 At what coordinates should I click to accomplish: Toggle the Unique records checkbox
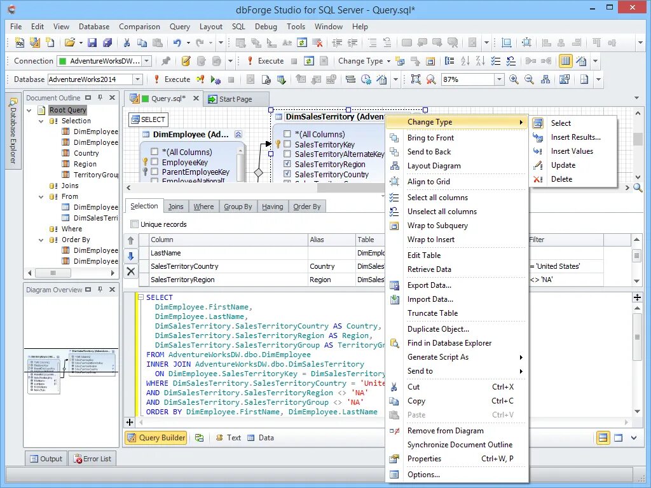[x=134, y=224]
